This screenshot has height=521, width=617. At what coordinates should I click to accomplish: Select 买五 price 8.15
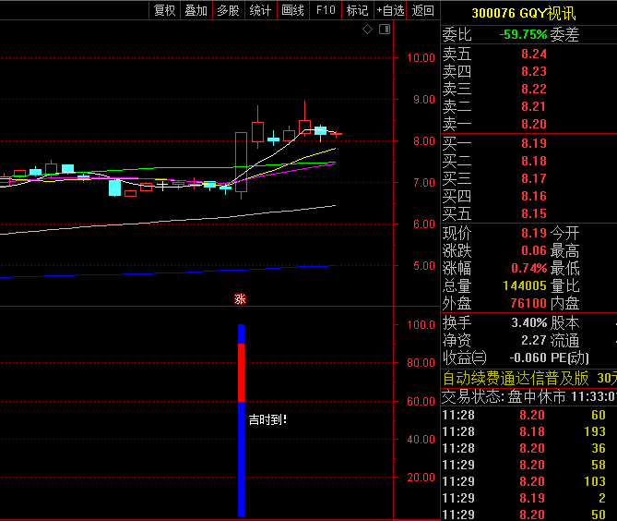point(534,213)
